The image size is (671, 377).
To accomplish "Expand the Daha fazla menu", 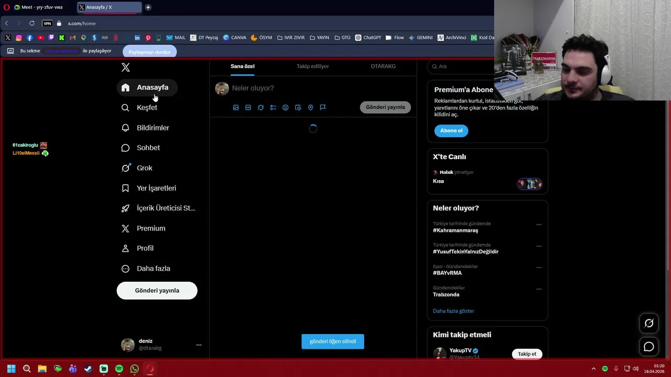I will point(146,269).
